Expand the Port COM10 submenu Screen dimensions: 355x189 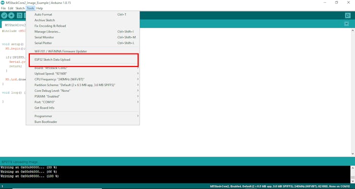(x=83, y=102)
